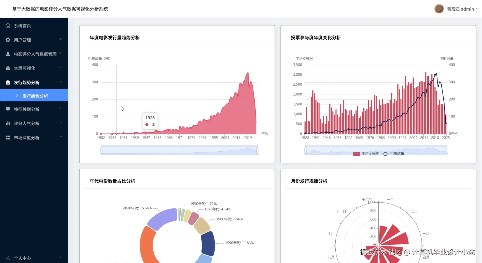Open the 用户管理 menu
This screenshot has height=263, width=482.
34,40
